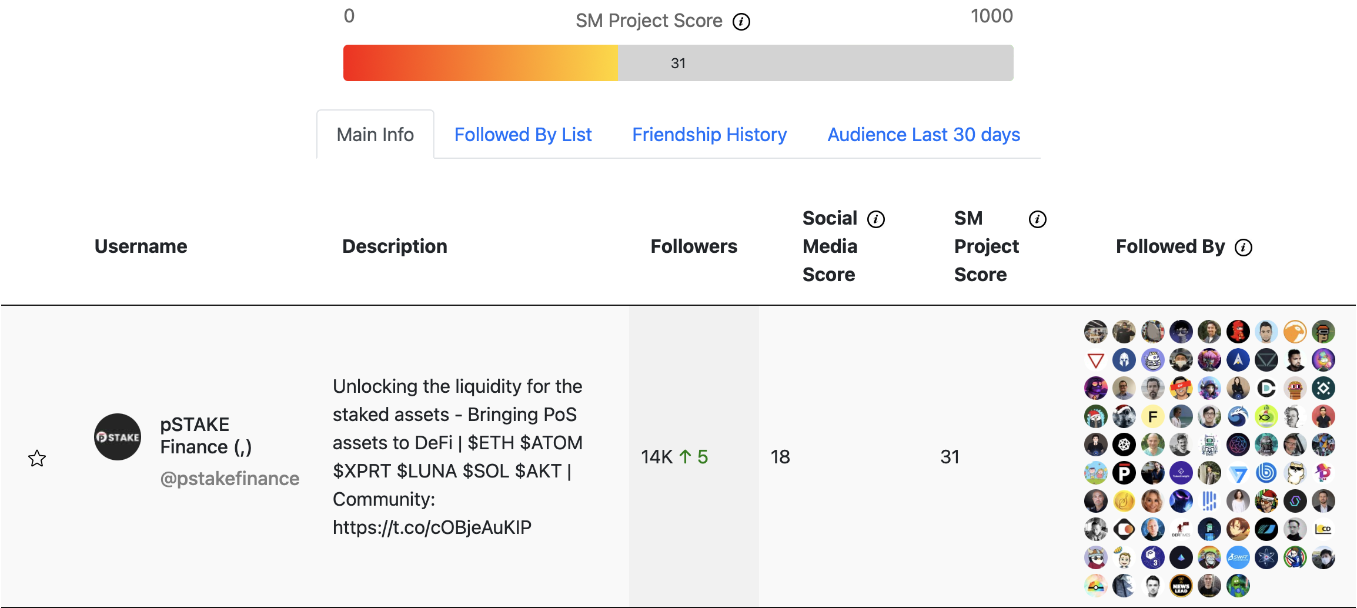Open the DeFi Times follower avatar
Screen dimensions: 1357x608
coord(1181,529)
